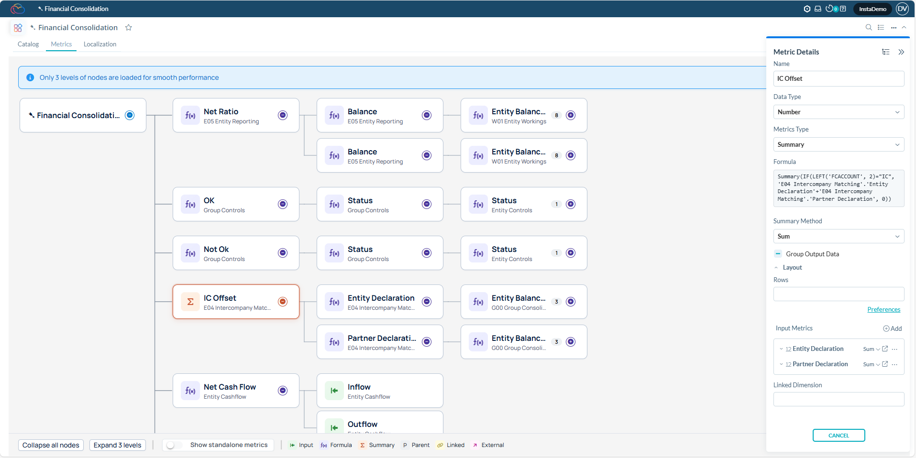
Task: Click the Cancel button
Action: pos(839,436)
